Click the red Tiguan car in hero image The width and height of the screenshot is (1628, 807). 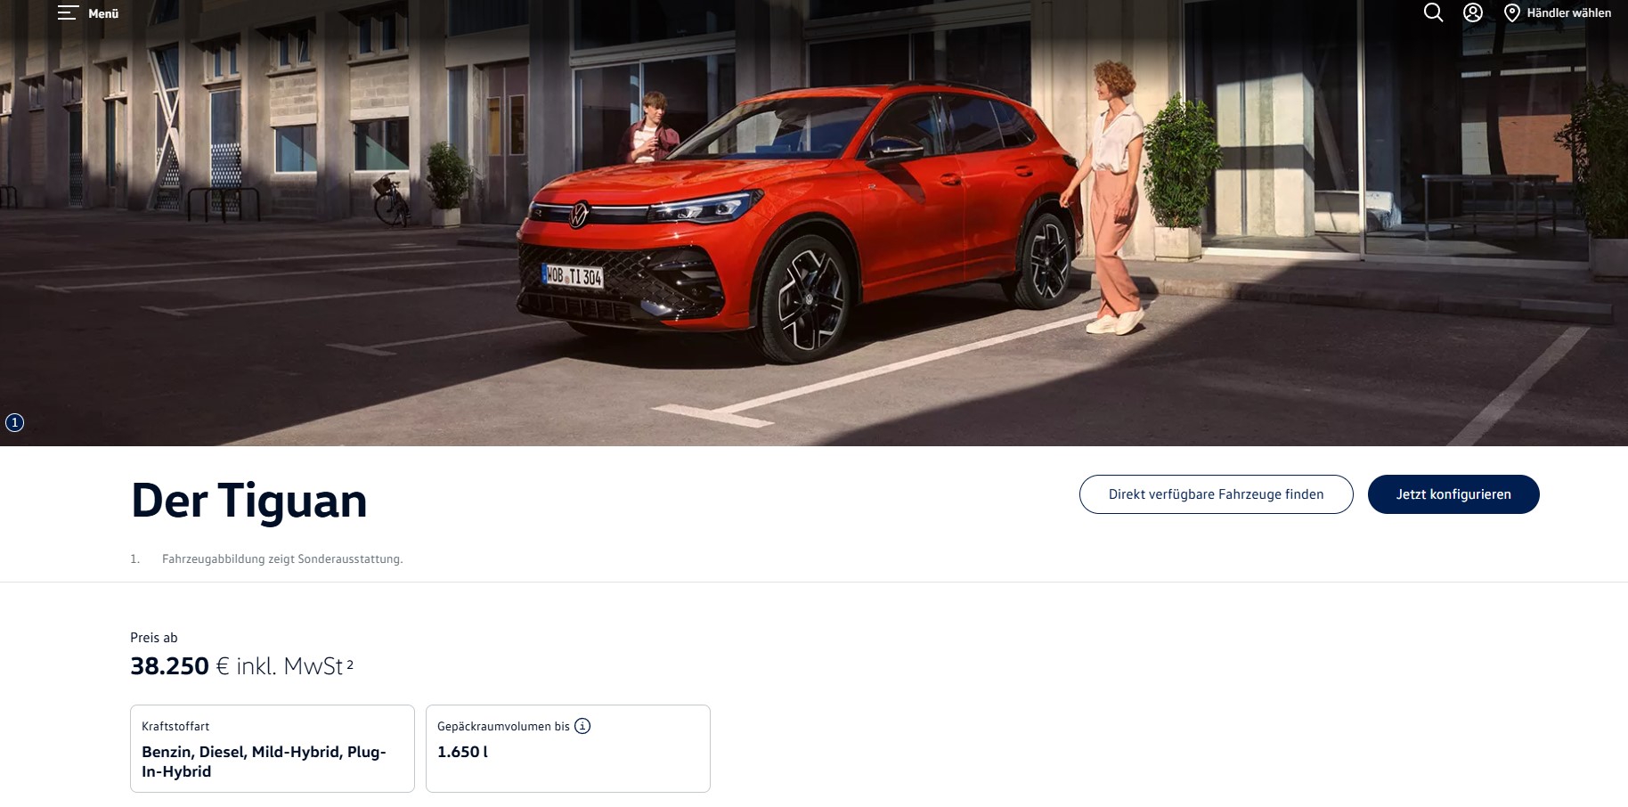tap(797, 223)
